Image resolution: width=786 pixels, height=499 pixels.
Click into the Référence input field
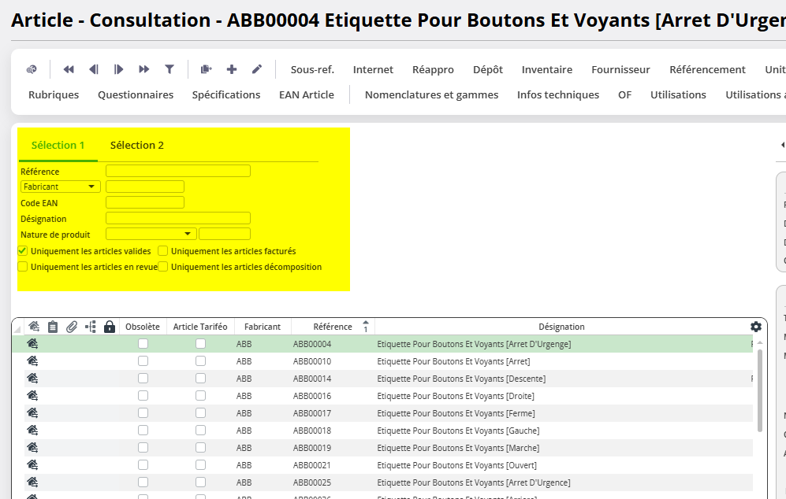(178, 171)
